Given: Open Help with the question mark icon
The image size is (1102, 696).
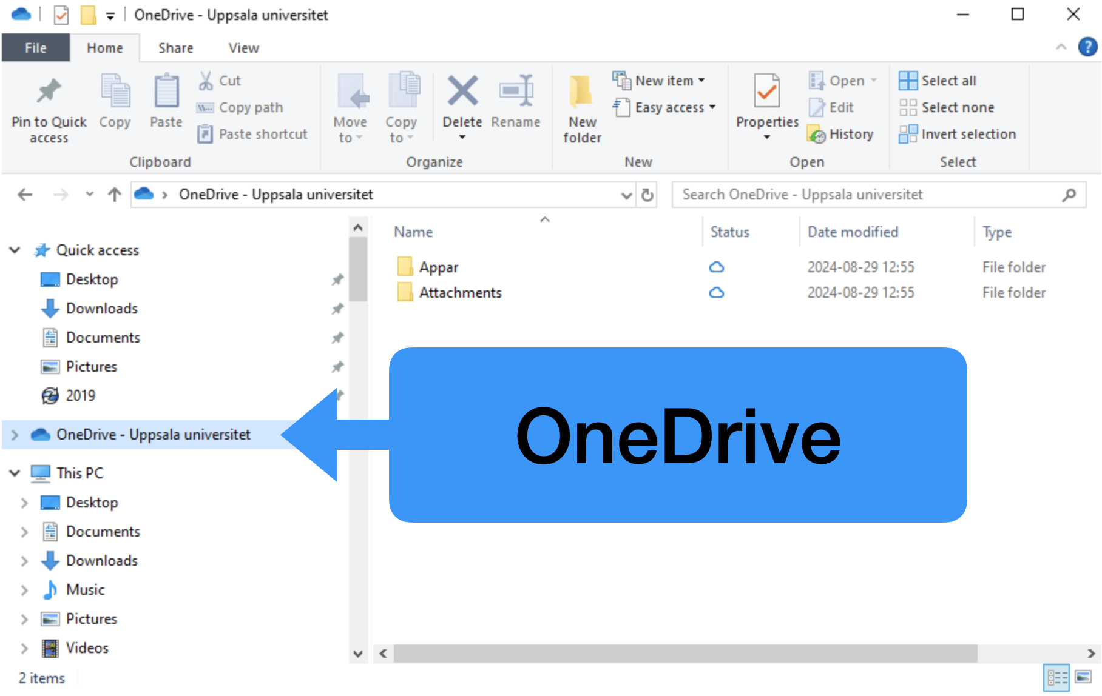Looking at the screenshot, I should coord(1087,47).
